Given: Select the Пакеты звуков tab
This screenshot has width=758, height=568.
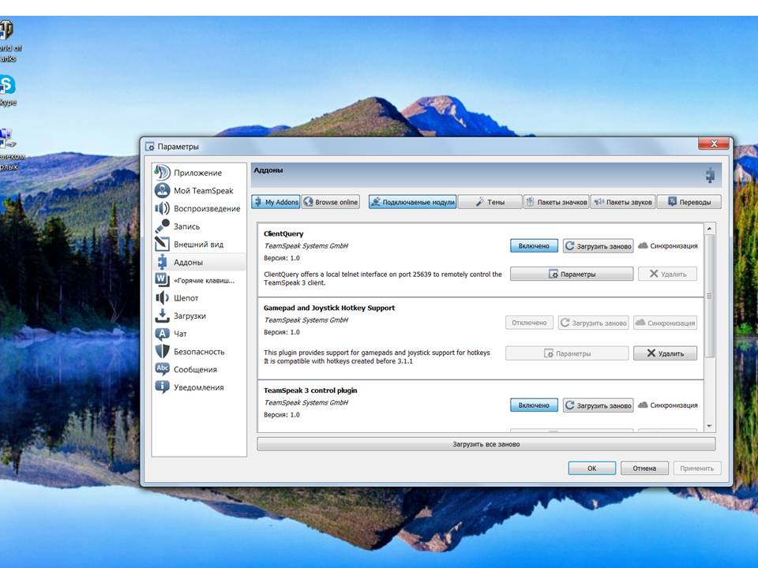Looking at the screenshot, I should click(623, 202).
